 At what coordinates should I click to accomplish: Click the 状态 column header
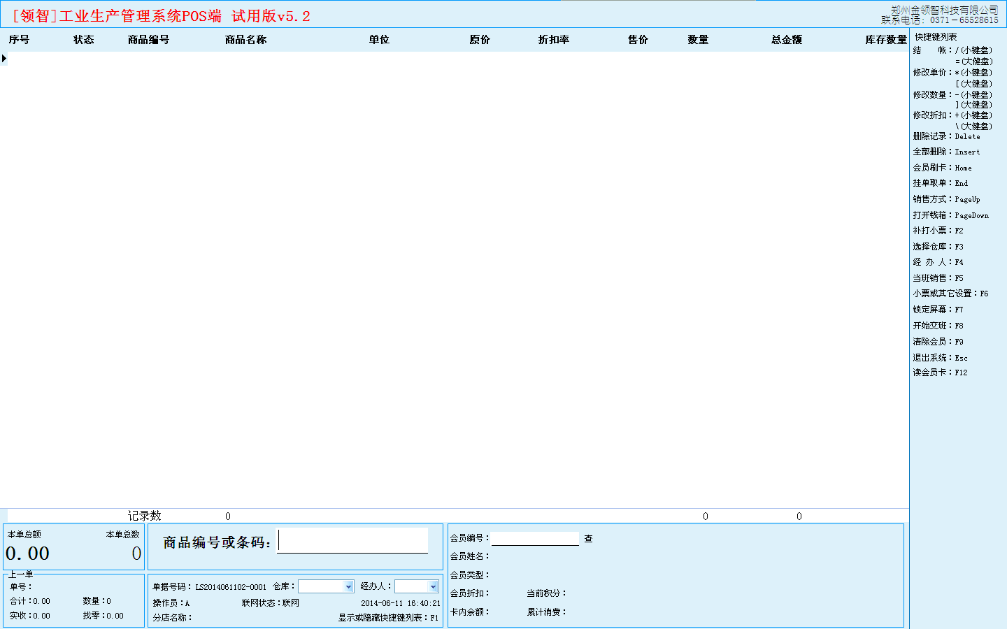coord(83,40)
